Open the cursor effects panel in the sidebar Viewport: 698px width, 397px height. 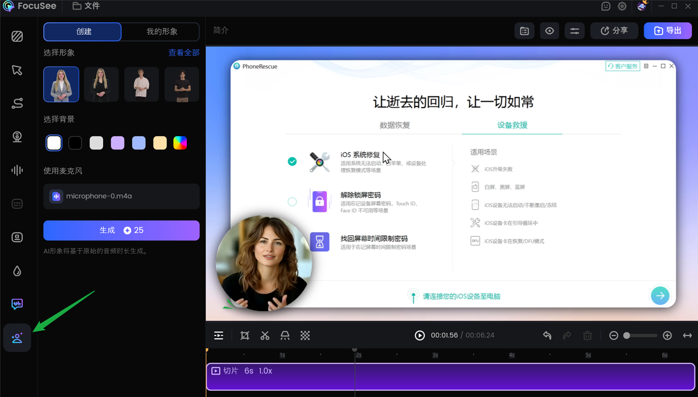point(17,70)
